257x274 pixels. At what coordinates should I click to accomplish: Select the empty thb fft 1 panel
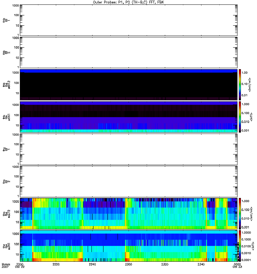pyautogui.click(x=128, y=20)
